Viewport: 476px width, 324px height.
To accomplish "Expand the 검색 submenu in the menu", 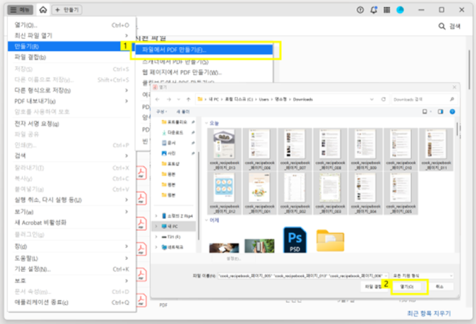I will [x=72, y=155].
